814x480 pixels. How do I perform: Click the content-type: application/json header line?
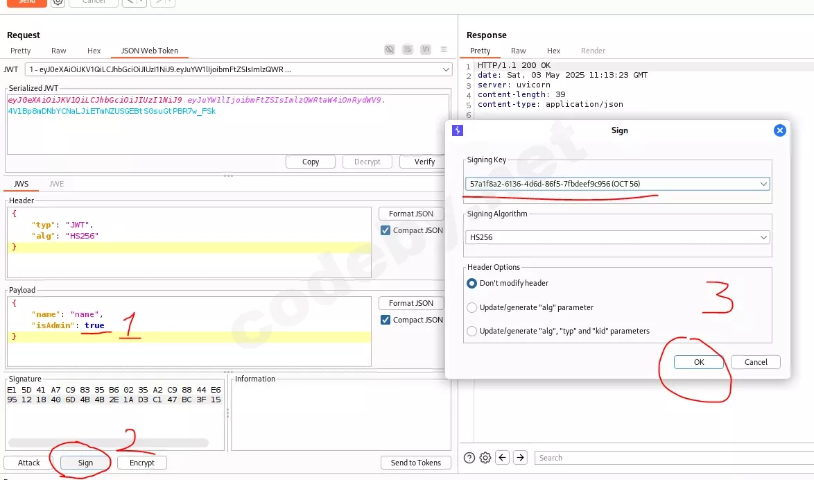(x=551, y=104)
